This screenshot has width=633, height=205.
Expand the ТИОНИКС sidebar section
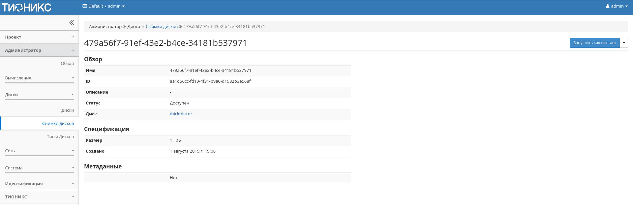click(x=39, y=197)
